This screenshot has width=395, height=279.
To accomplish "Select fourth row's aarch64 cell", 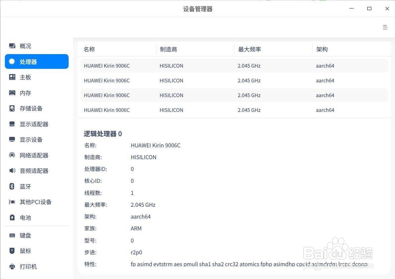I will coord(325,110).
